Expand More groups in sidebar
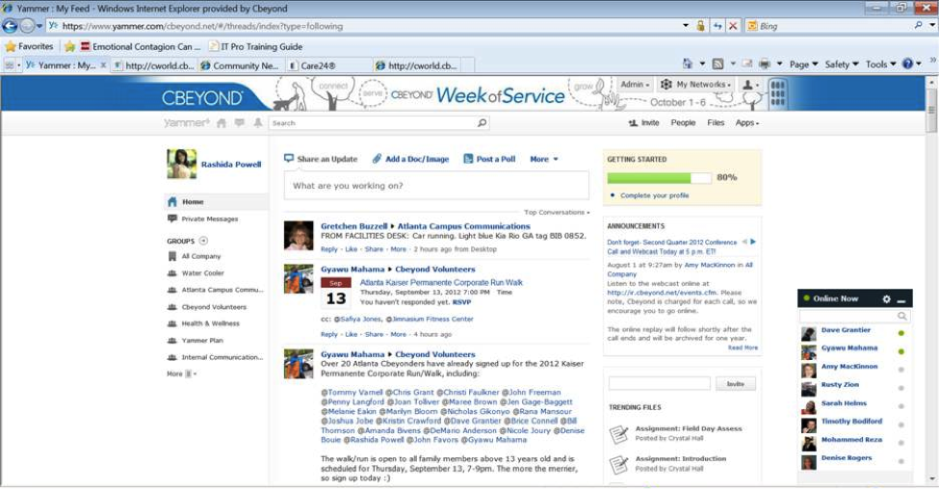Viewport: 939px width, 489px height. point(181,373)
